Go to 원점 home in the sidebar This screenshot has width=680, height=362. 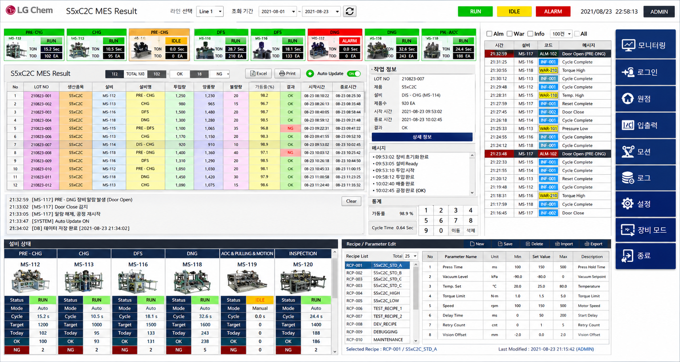pos(646,99)
